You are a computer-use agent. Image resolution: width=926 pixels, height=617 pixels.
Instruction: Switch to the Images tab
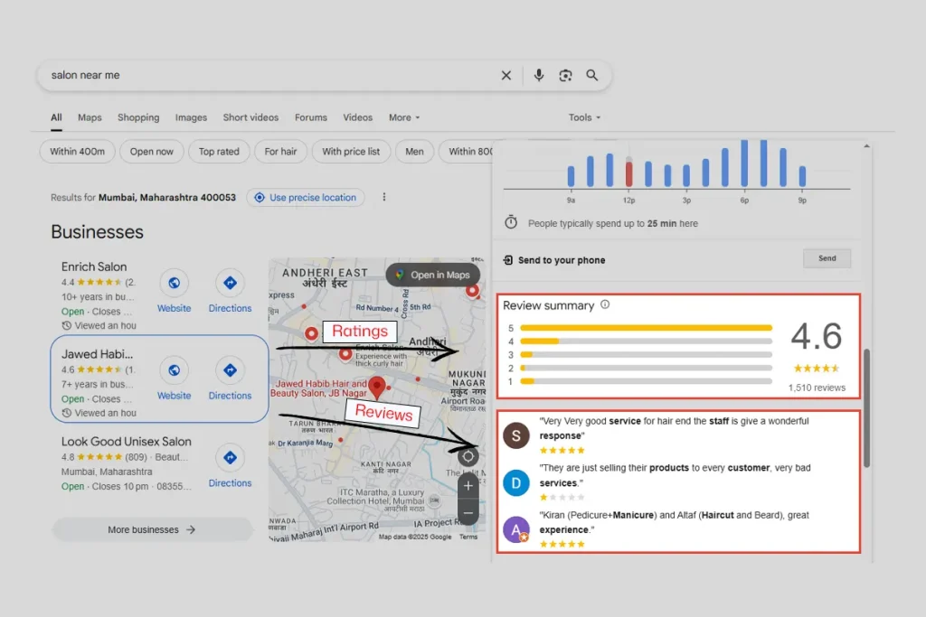[191, 117]
